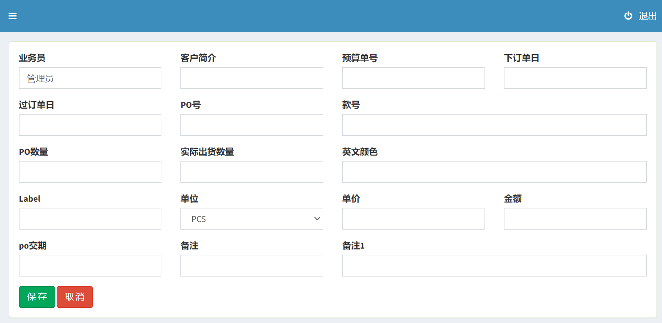Open the hamburger sidebar menu
This screenshot has width=662, height=323.
point(13,16)
